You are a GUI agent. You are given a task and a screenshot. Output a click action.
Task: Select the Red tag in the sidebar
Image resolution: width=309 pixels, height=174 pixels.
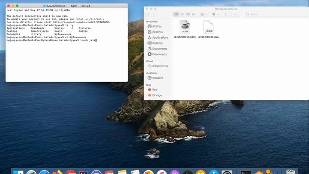(x=153, y=89)
